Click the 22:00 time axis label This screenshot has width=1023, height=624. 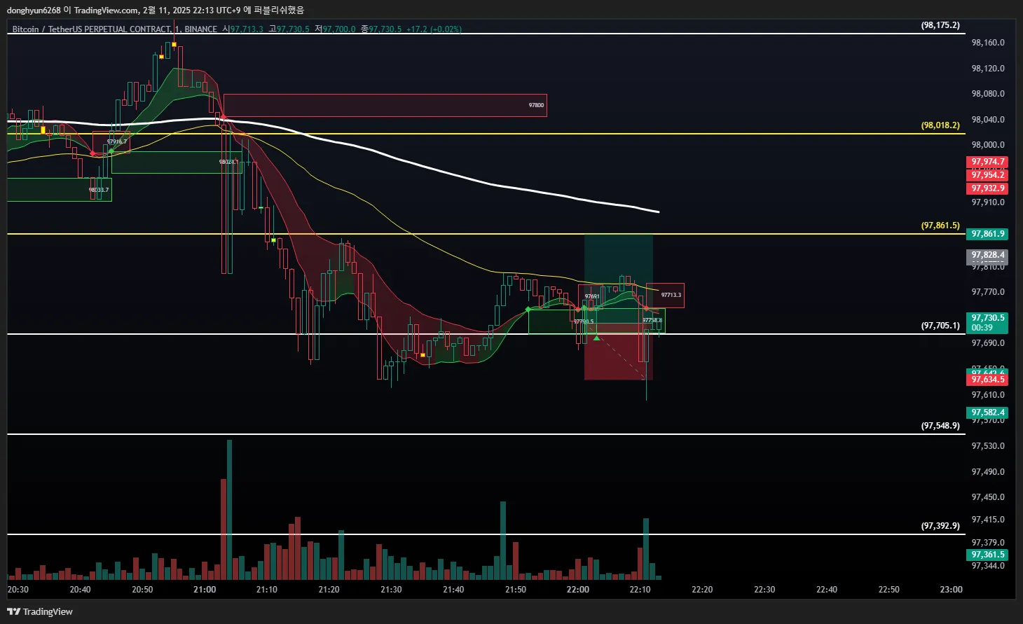tap(578, 590)
